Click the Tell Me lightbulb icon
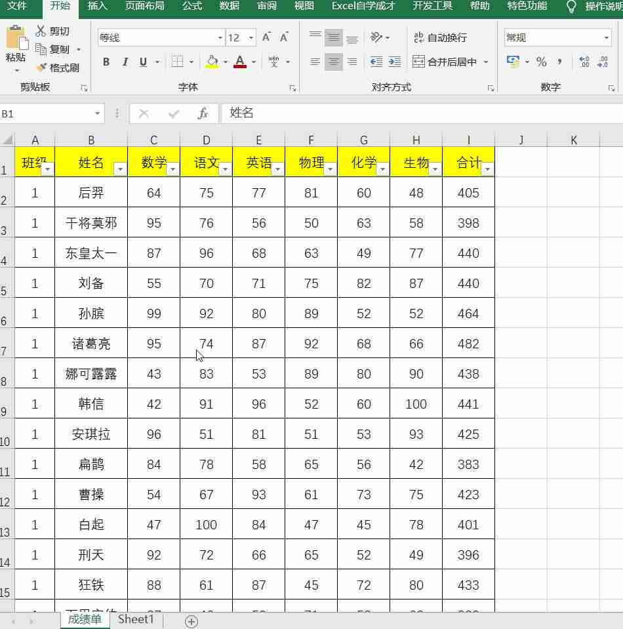Image resolution: width=623 pixels, height=629 pixels. point(571,7)
